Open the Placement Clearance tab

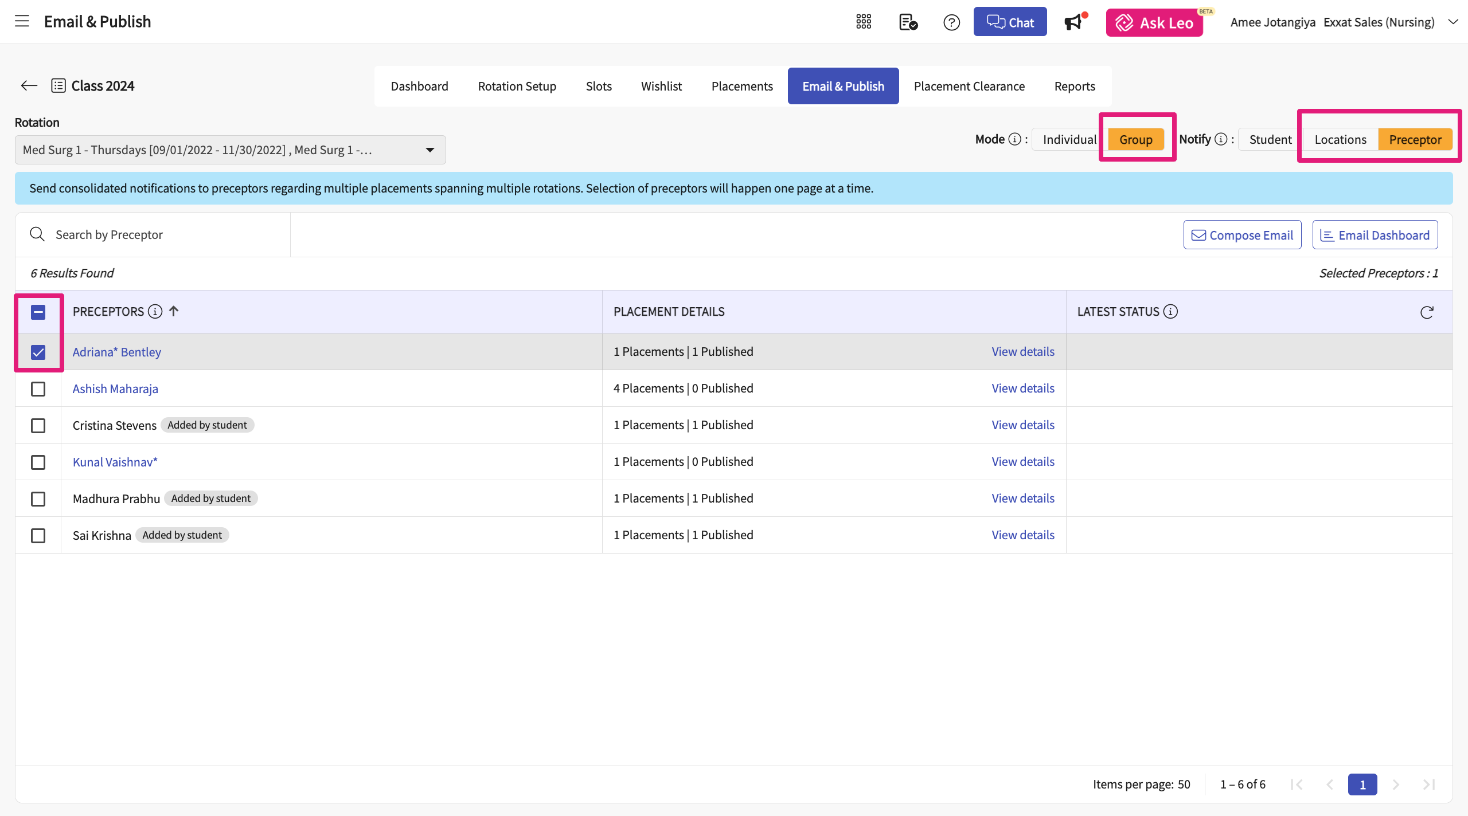(x=969, y=86)
